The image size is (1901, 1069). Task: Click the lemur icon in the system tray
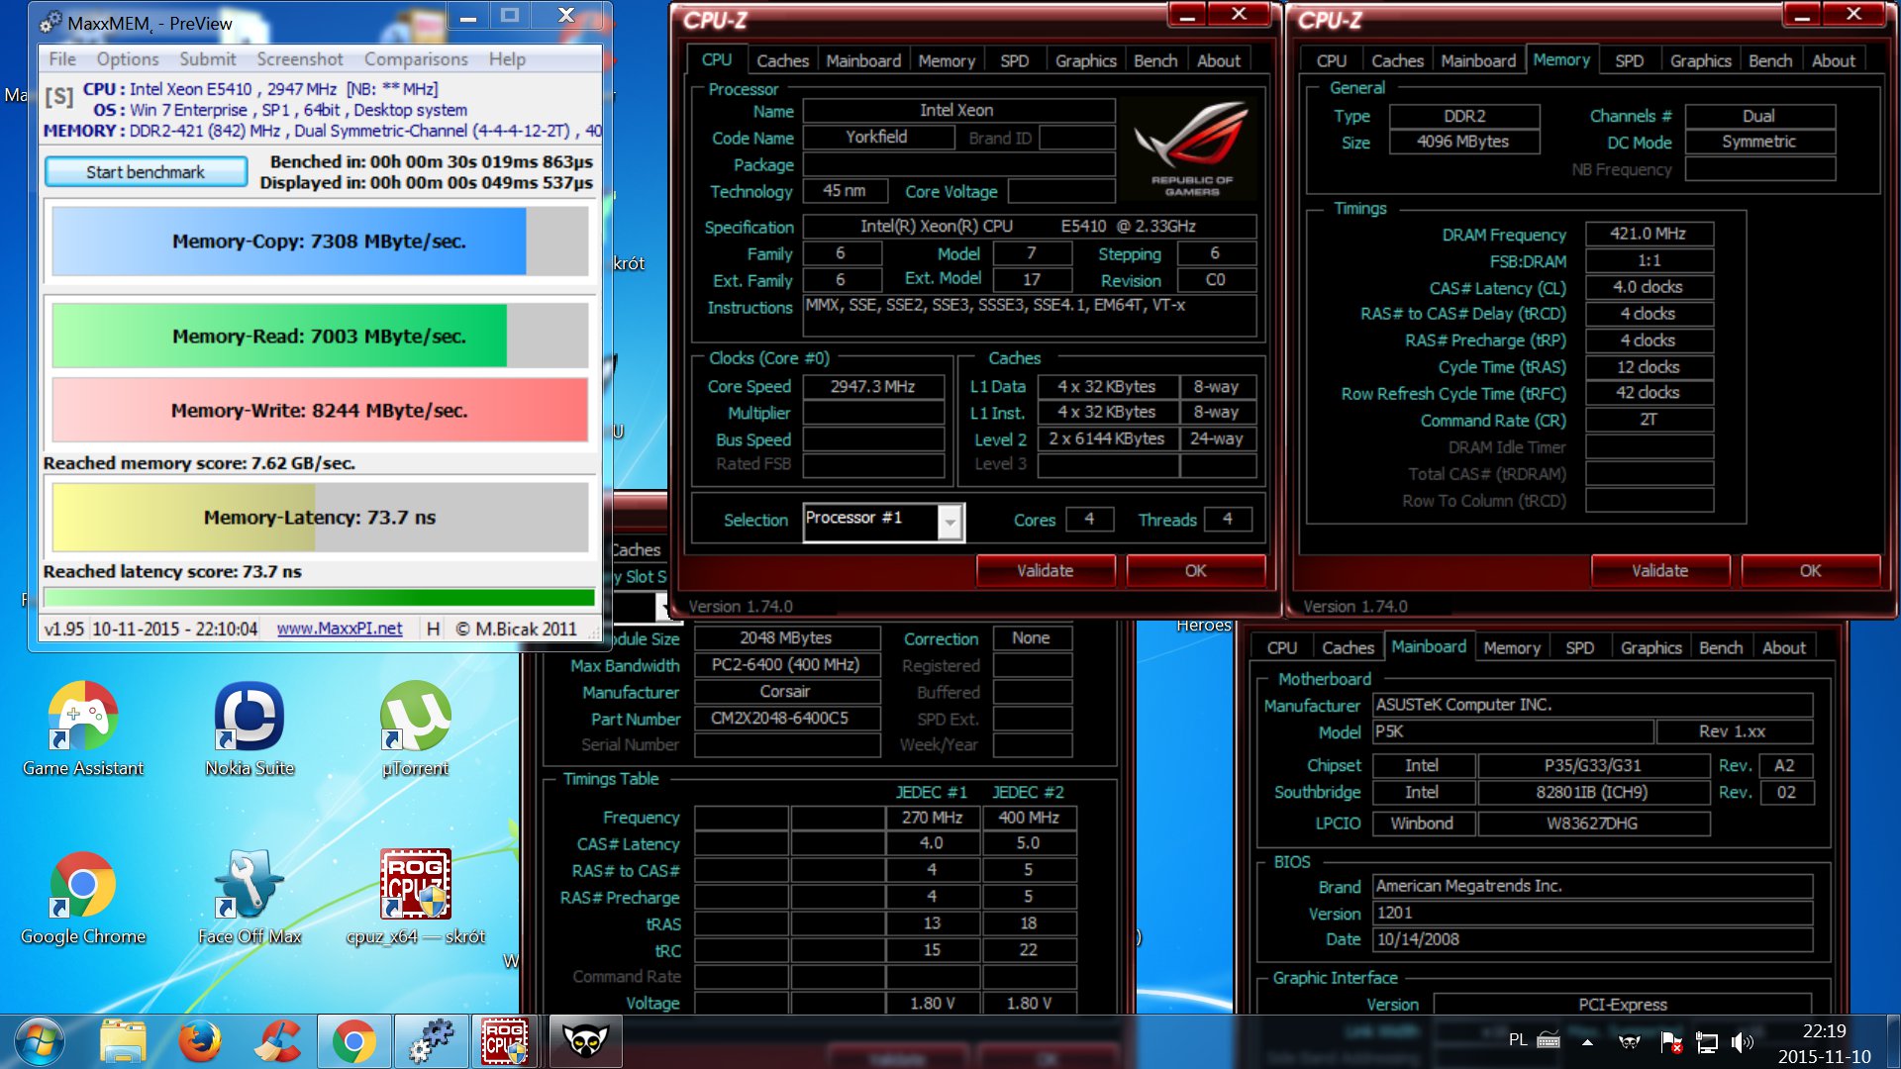click(1629, 1041)
